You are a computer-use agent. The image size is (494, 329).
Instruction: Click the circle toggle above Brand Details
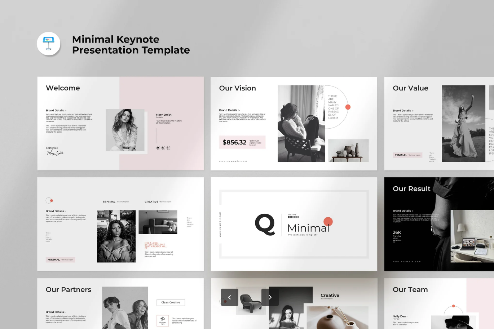click(x=49, y=200)
